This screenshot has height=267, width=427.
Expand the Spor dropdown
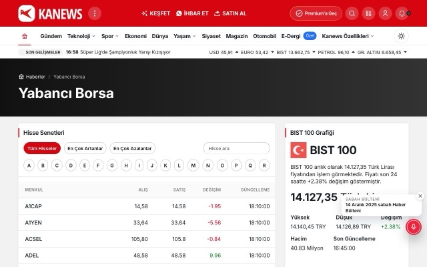[x=110, y=36]
